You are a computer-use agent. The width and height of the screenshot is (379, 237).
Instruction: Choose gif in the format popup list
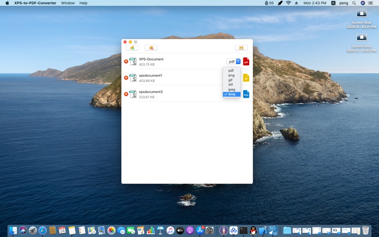tap(232, 80)
